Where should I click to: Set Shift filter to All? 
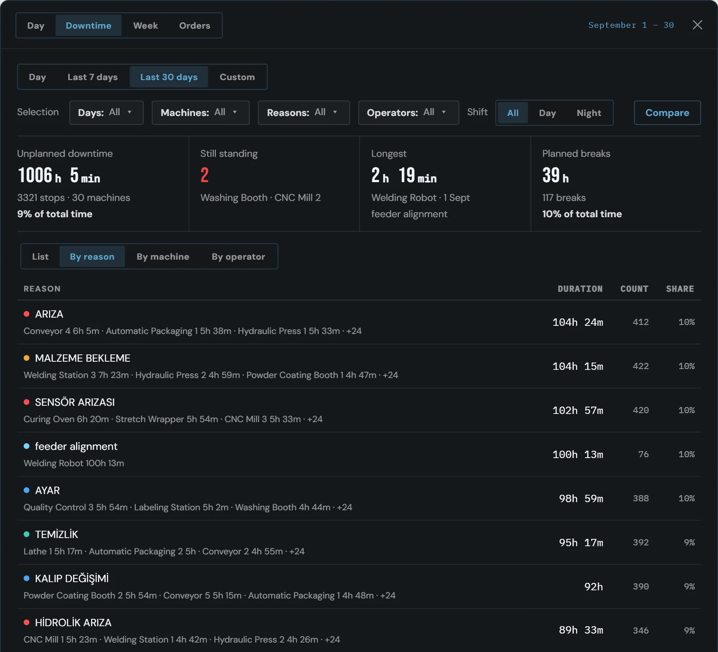(513, 113)
